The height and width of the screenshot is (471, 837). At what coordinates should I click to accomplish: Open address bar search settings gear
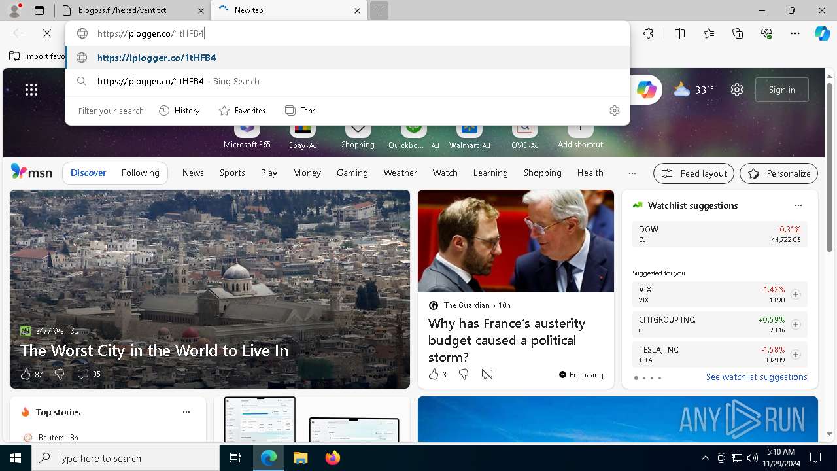614,111
